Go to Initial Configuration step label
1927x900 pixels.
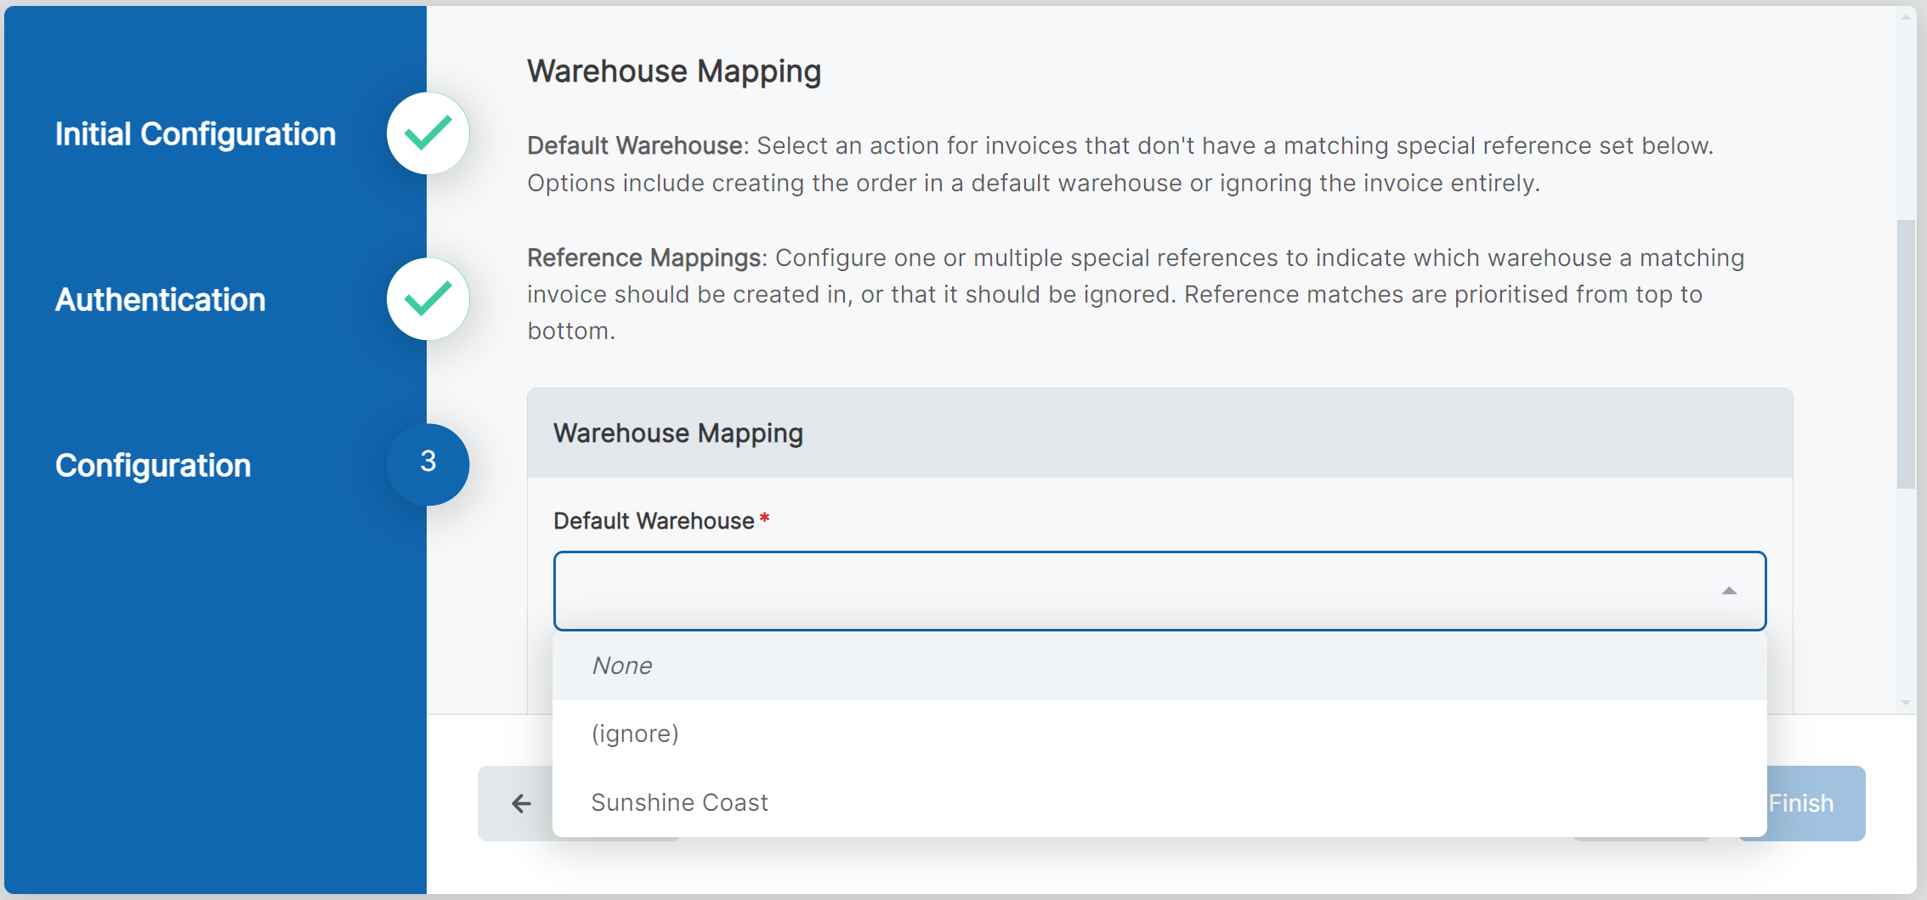[x=196, y=134]
